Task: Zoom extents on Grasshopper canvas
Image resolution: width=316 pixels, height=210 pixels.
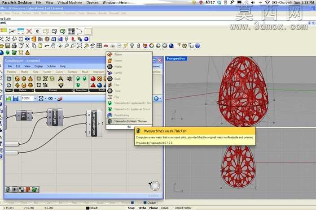Action: tap(41, 99)
